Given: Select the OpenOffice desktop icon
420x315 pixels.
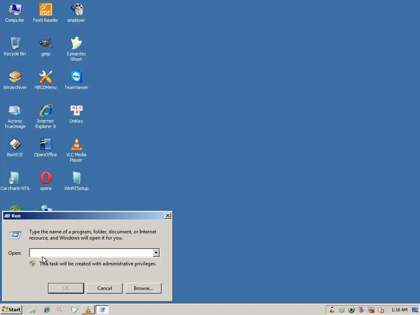Looking at the screenshot, I should [46, 147].
